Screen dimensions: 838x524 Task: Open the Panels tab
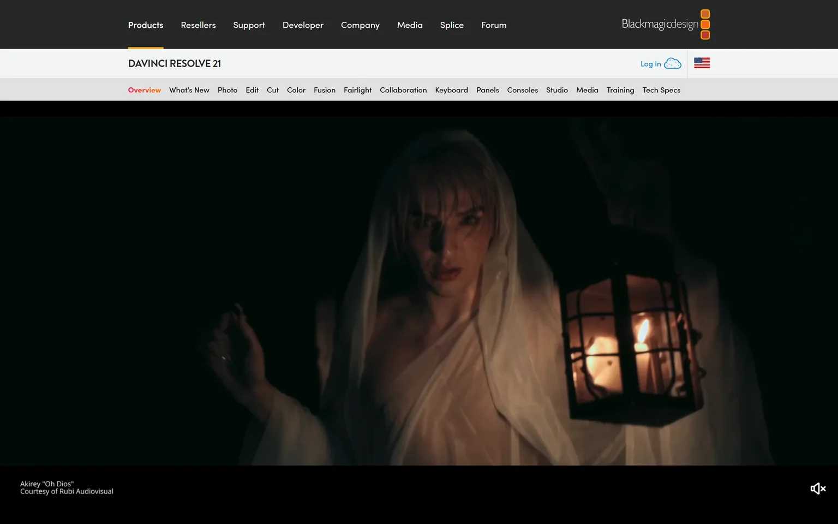[x=488, y=90]
